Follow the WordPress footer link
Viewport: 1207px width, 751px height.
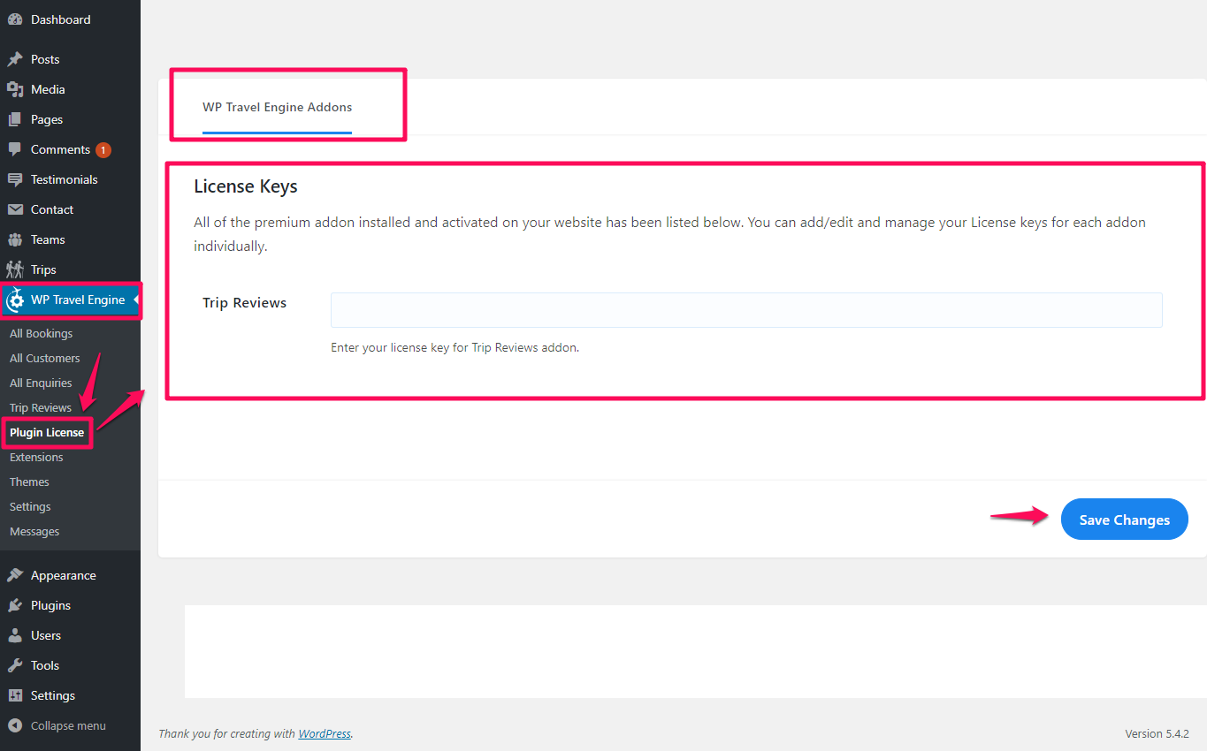click(x=325, y=733)
